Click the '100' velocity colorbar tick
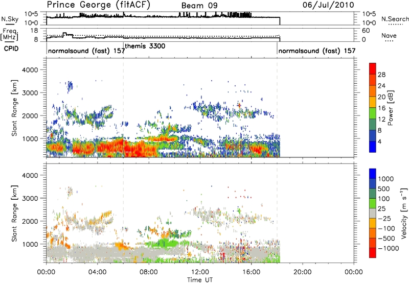409x283 pixels. point(384,199)
